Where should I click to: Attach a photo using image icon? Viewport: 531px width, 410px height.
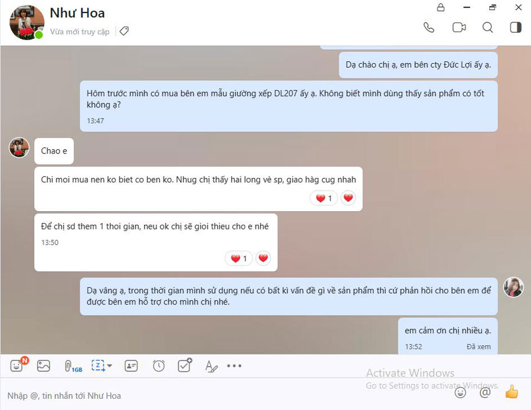43,366
